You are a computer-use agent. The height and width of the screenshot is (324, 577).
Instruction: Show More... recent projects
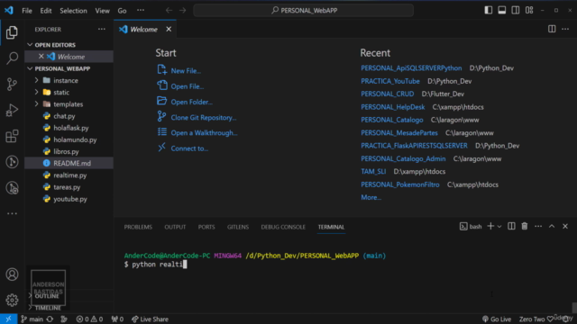click(371, 198)
